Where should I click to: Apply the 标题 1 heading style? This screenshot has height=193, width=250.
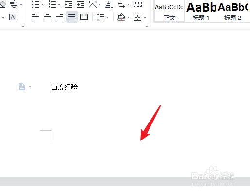click(x=201, y=12)
